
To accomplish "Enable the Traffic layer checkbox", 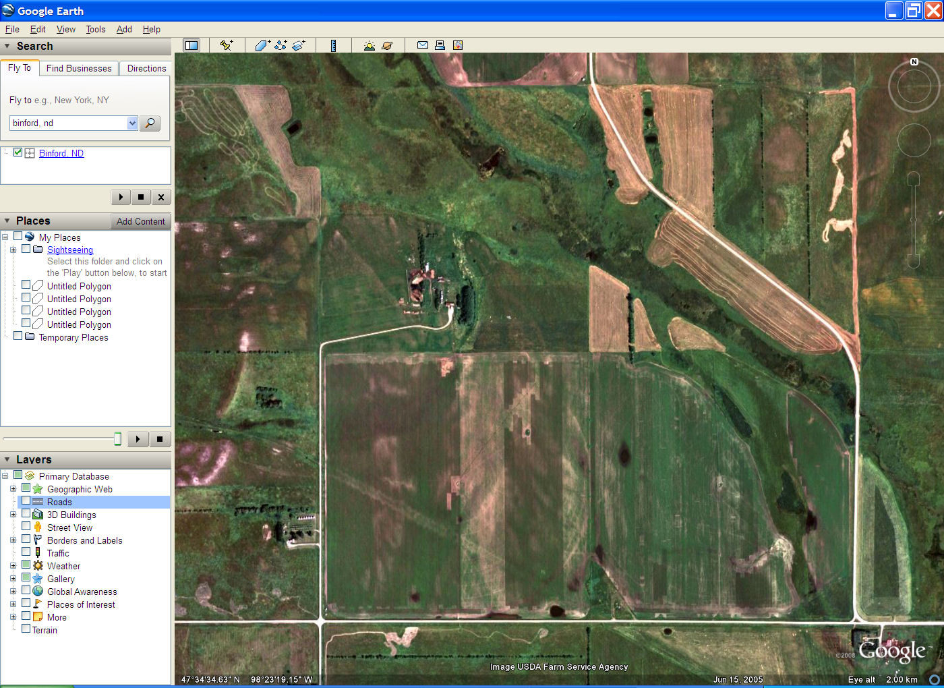I will (26, 552).
